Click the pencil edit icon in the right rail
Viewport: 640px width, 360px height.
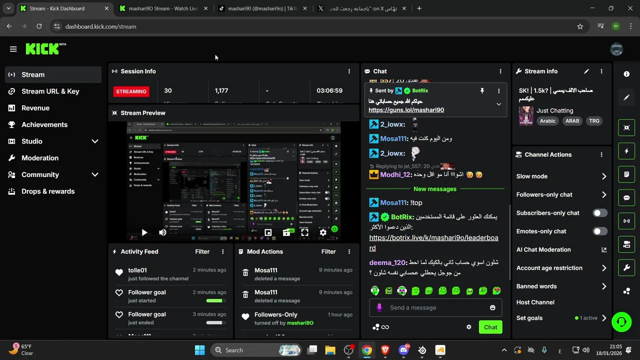(626, 97)
